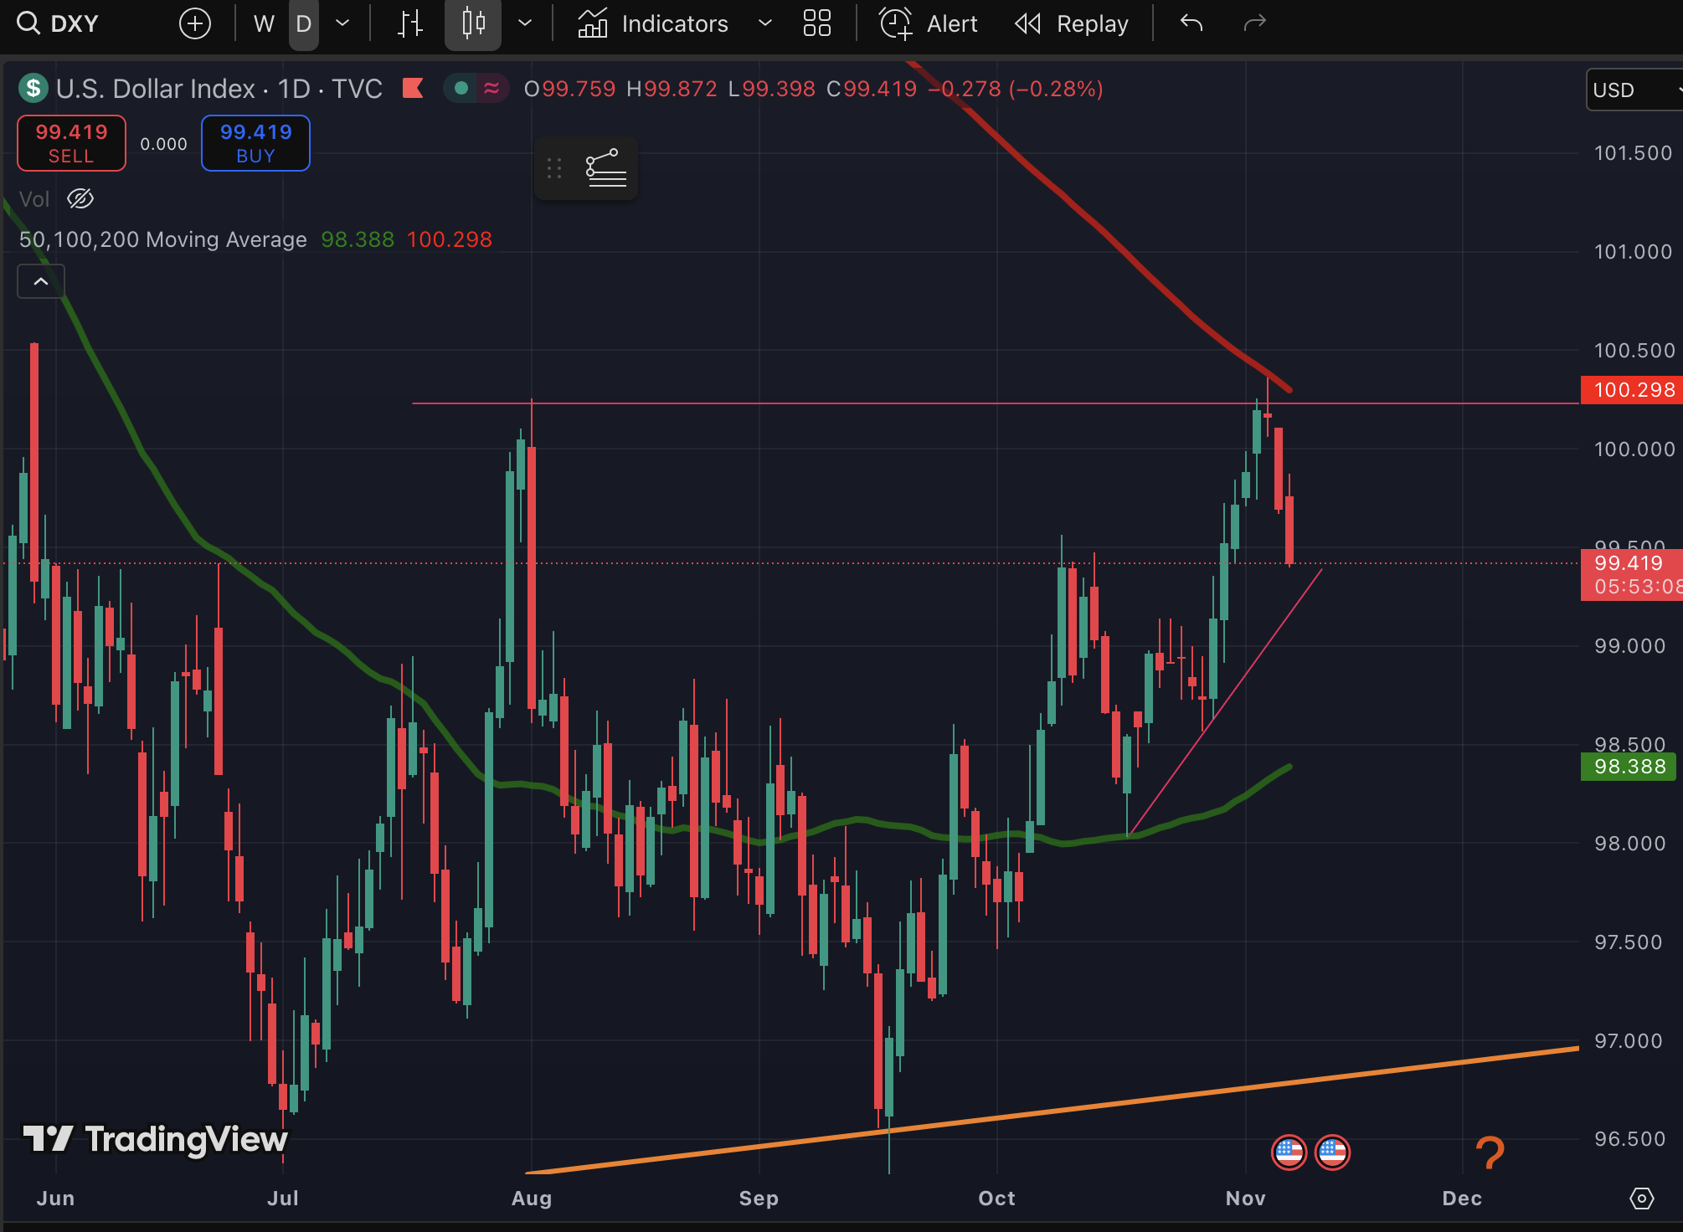Switch to the weekly W timeframe
This screenshot has width=1683, height=1232.
(264, 23)
